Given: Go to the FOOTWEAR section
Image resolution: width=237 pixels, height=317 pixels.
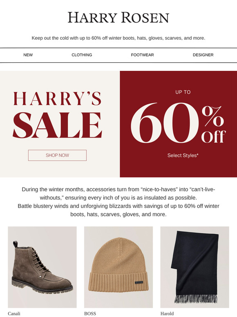Looking at the screenshot, I should (x=142, y=55).
